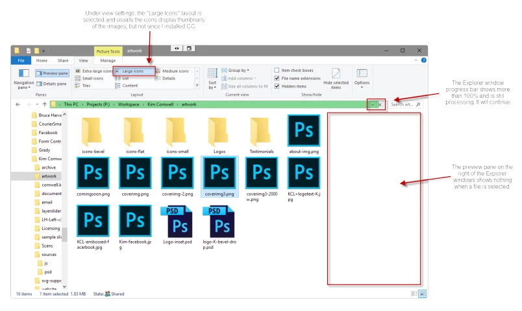Select the Scans folder in tree
Image resolution: width=522 pixels, height=311 pixels.
pyautogui.click(x=47, y=246)
